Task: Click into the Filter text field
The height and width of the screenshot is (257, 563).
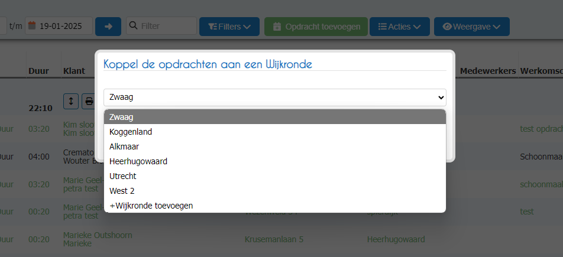Action: [x=161, y=26]
